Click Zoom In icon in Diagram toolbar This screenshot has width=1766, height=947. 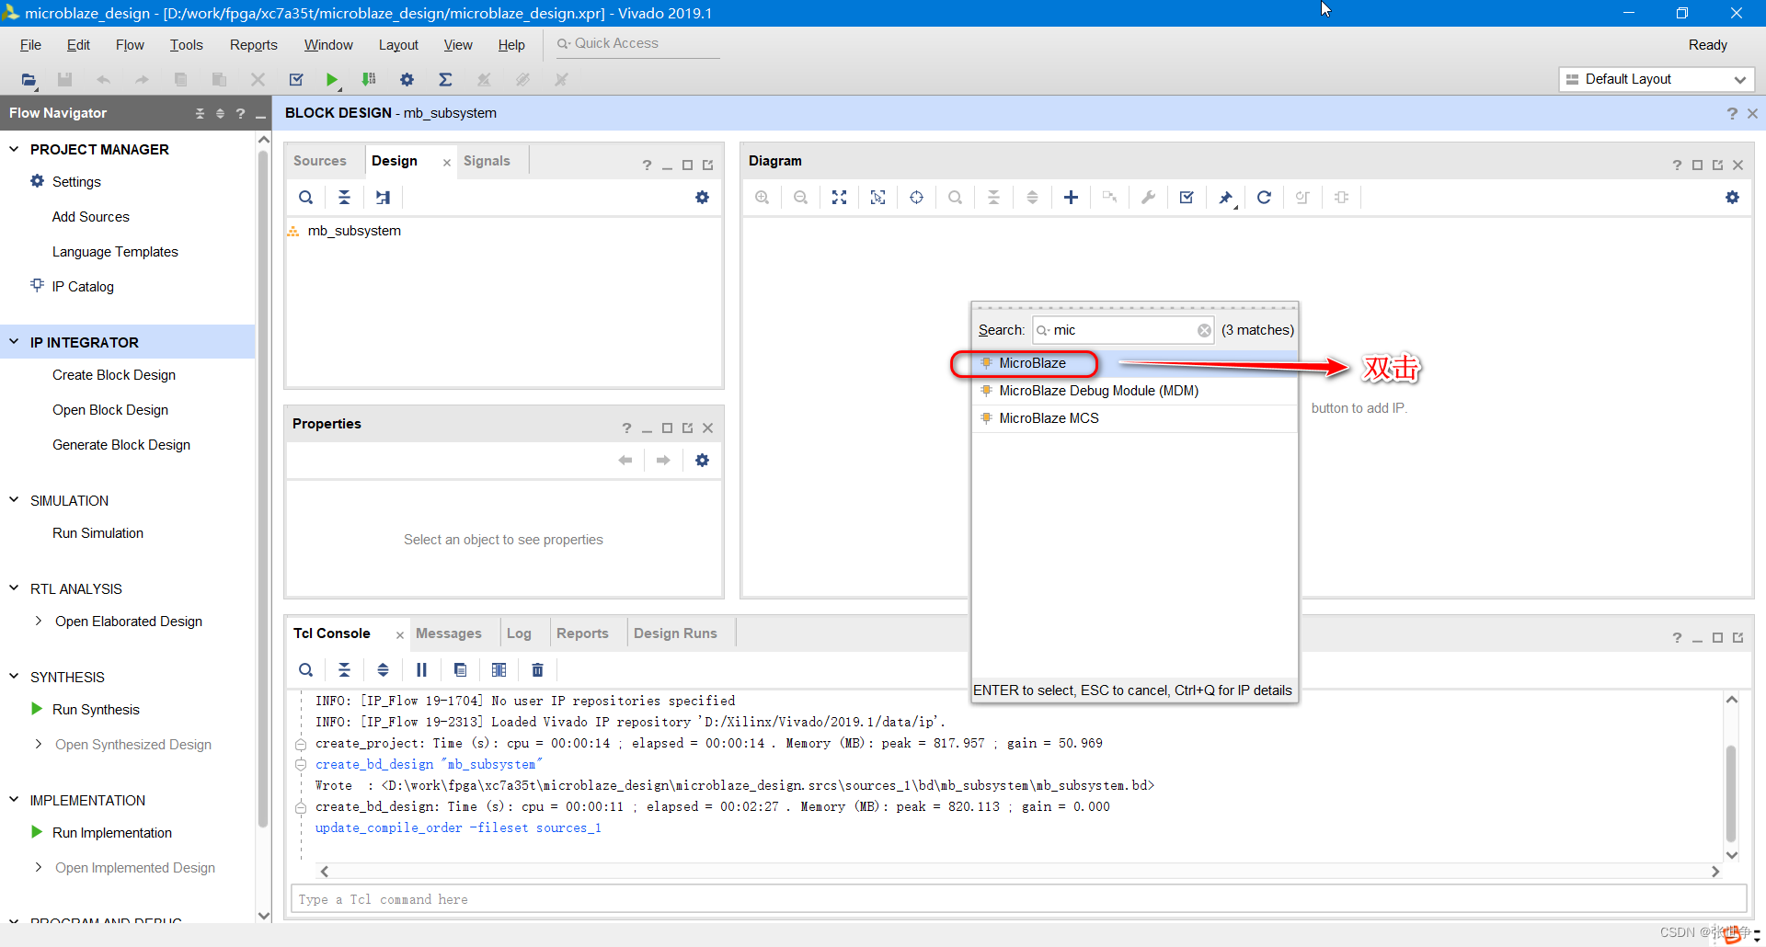[762, 198]
